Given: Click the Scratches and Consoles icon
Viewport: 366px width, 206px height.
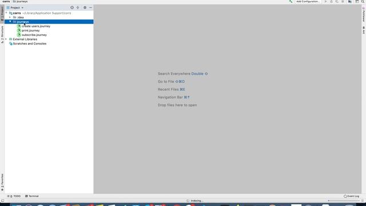Looking at the screenshot, I should (10, 43).
